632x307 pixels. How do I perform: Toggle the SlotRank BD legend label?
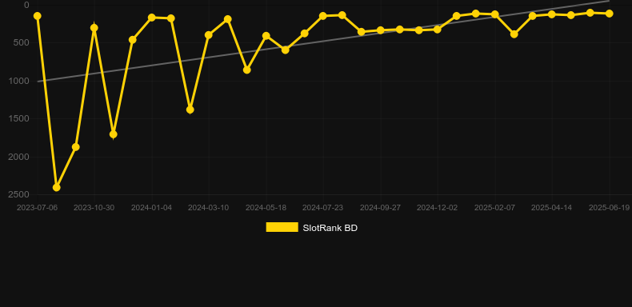pyautogui.click(x=330, y=228)
